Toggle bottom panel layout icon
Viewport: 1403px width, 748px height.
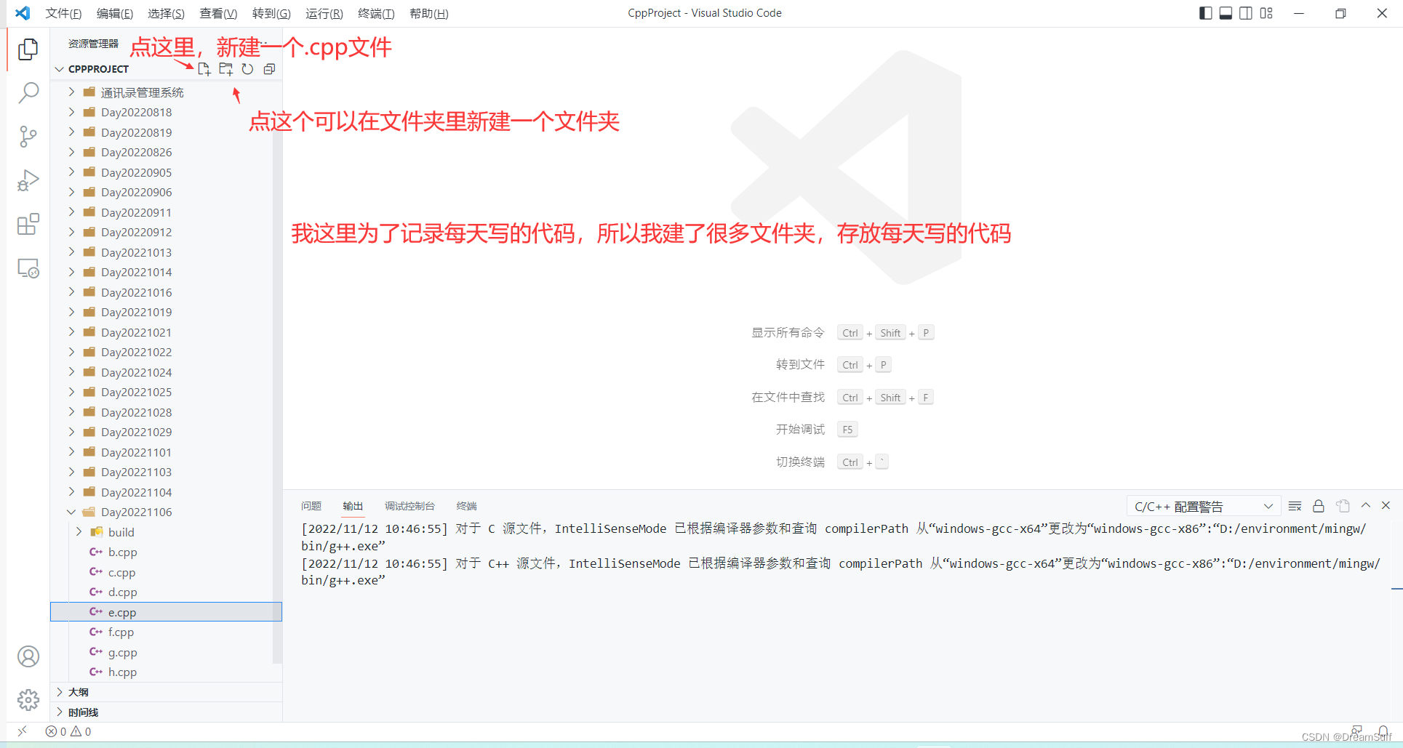[x=1226, y=13]
